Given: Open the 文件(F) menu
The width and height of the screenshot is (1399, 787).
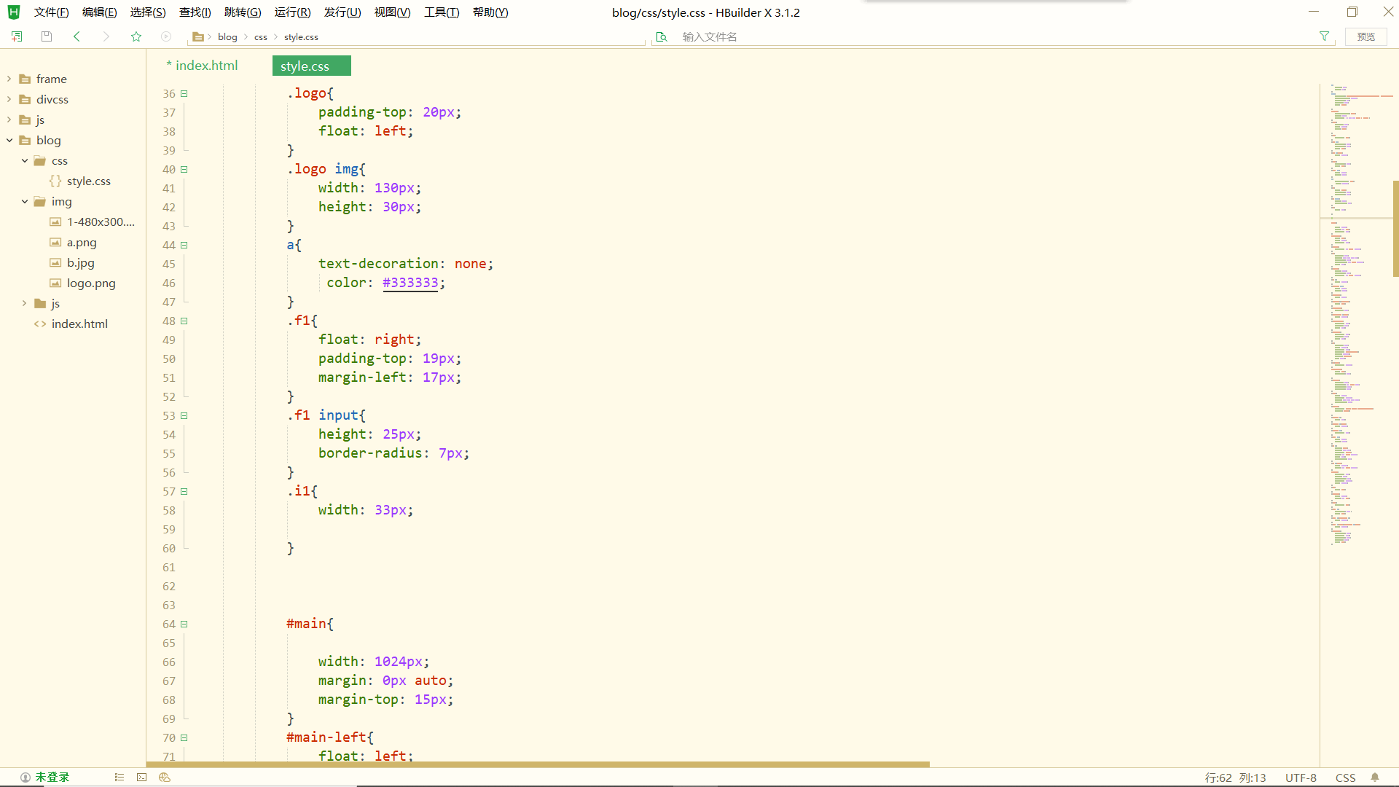Looking at the screenshot, I should (51, 12).
